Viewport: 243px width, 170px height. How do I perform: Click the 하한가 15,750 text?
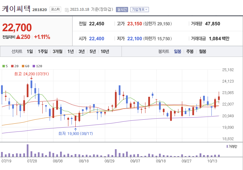tap(158, 39)
